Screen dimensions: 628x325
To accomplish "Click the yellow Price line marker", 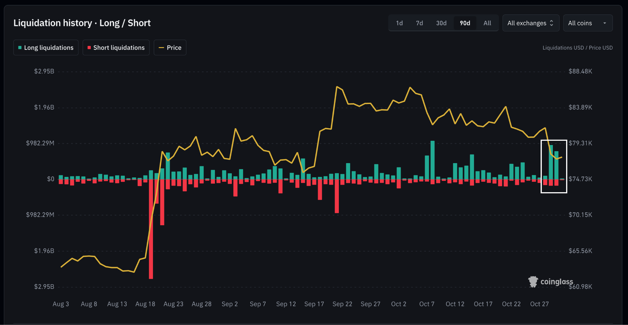I will 161,47.
